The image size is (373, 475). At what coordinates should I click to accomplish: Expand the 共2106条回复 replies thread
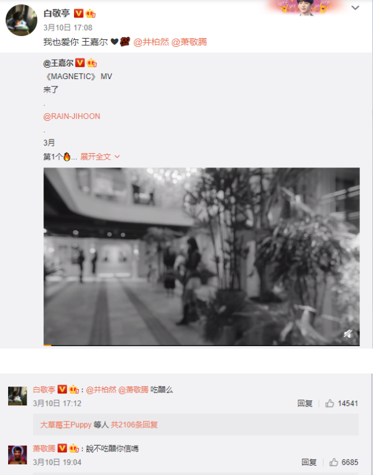pyautogui.click(x=134, y=425)
